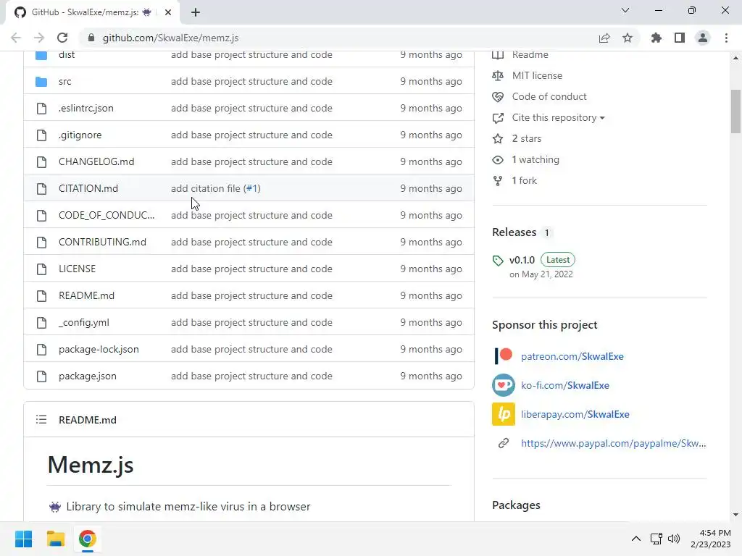Open README table of contents icon
742x556 pixels.
[41, 419]
